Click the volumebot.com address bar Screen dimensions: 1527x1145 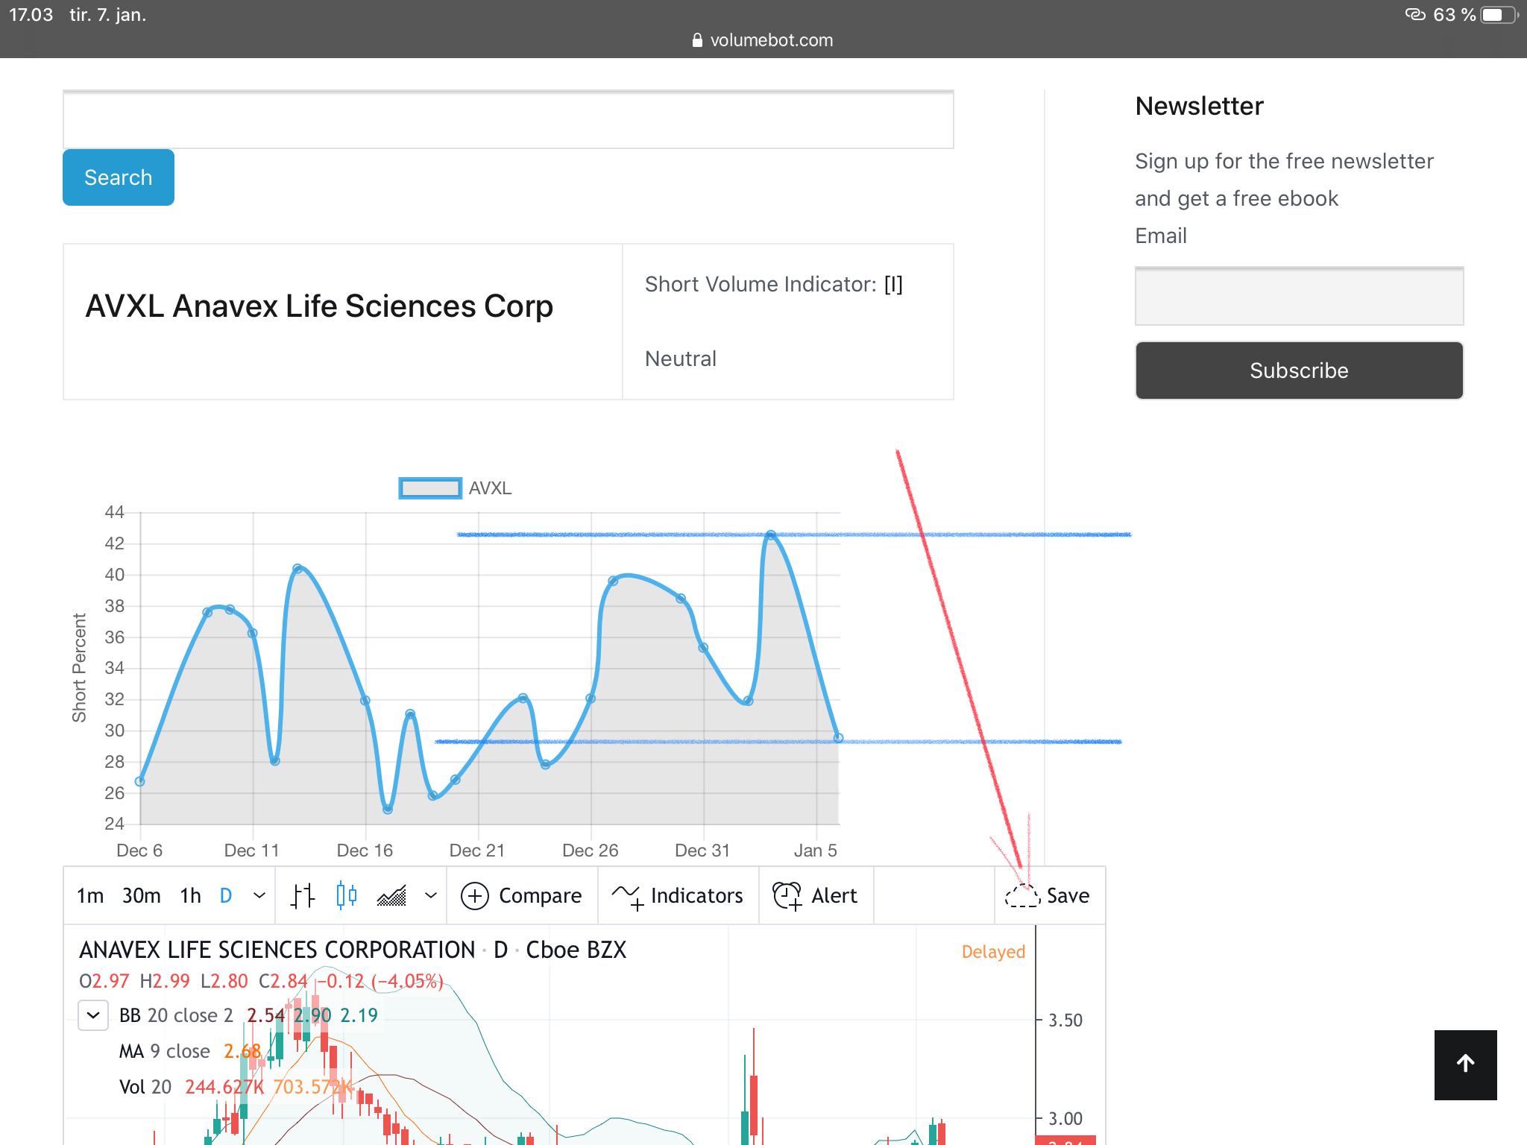763,40
